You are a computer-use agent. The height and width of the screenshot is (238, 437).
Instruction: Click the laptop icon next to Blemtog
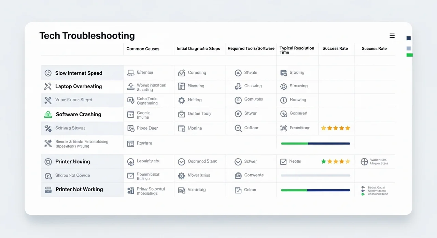click(x=130, y=73)
